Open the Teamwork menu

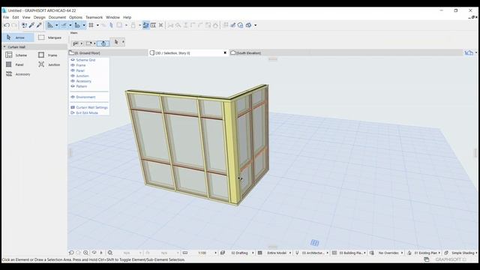[x=94, y=17]
